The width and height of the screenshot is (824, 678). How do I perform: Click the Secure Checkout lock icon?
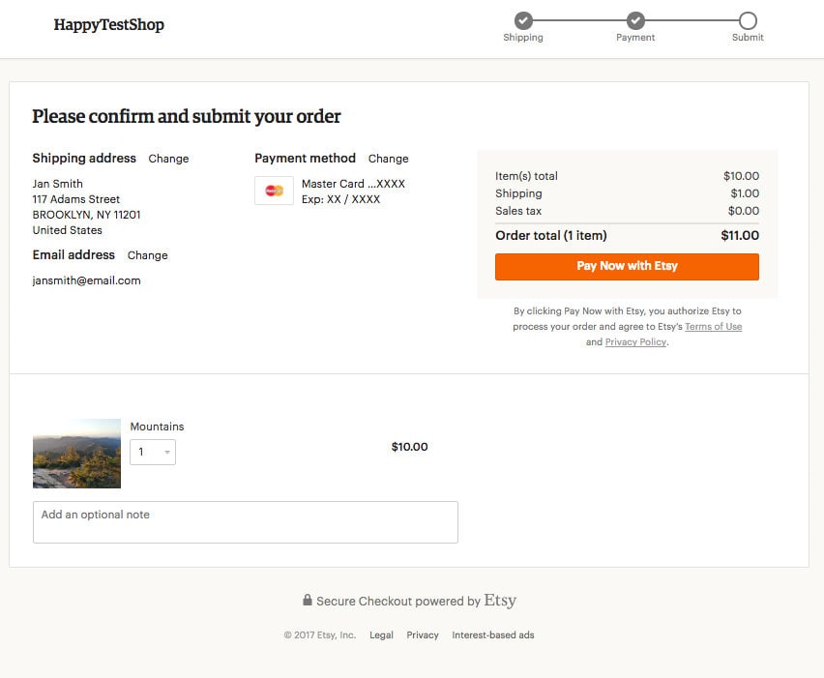coord(307,601)
